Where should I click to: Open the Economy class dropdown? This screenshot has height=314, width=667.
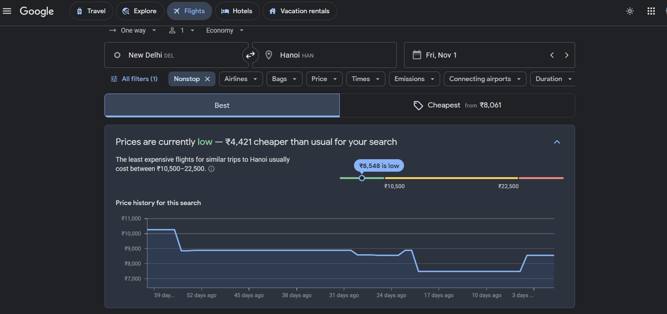pos(225,30)
